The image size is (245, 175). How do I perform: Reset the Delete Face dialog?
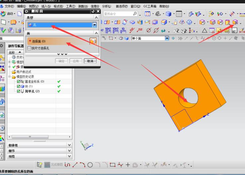click(x=93, y=11)
